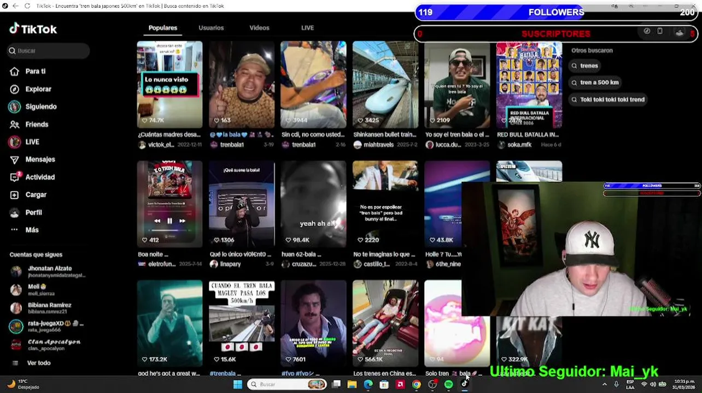Launch Microsoft Edge from the taskbar
Viewport: 702px width, 393px height.
pos(368,384)
